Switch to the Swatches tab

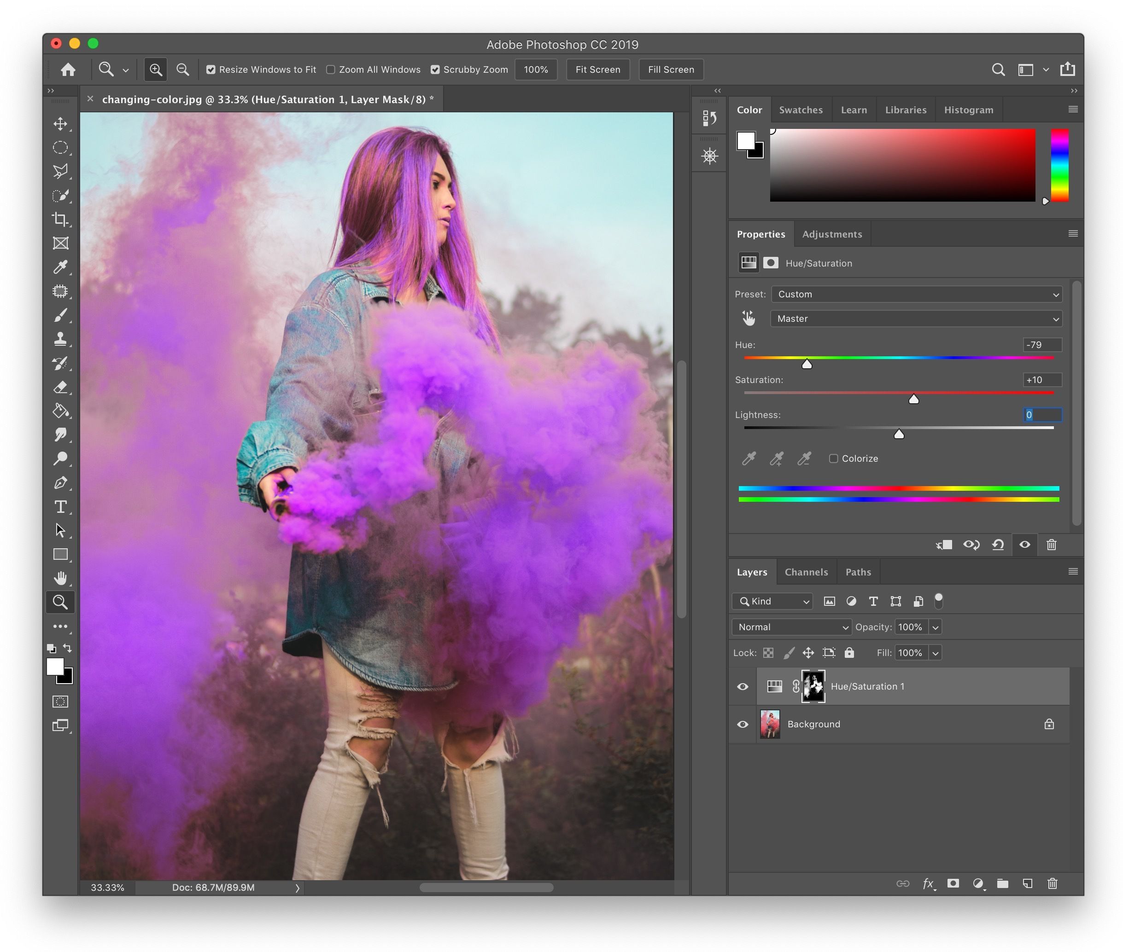pos(801,110)
